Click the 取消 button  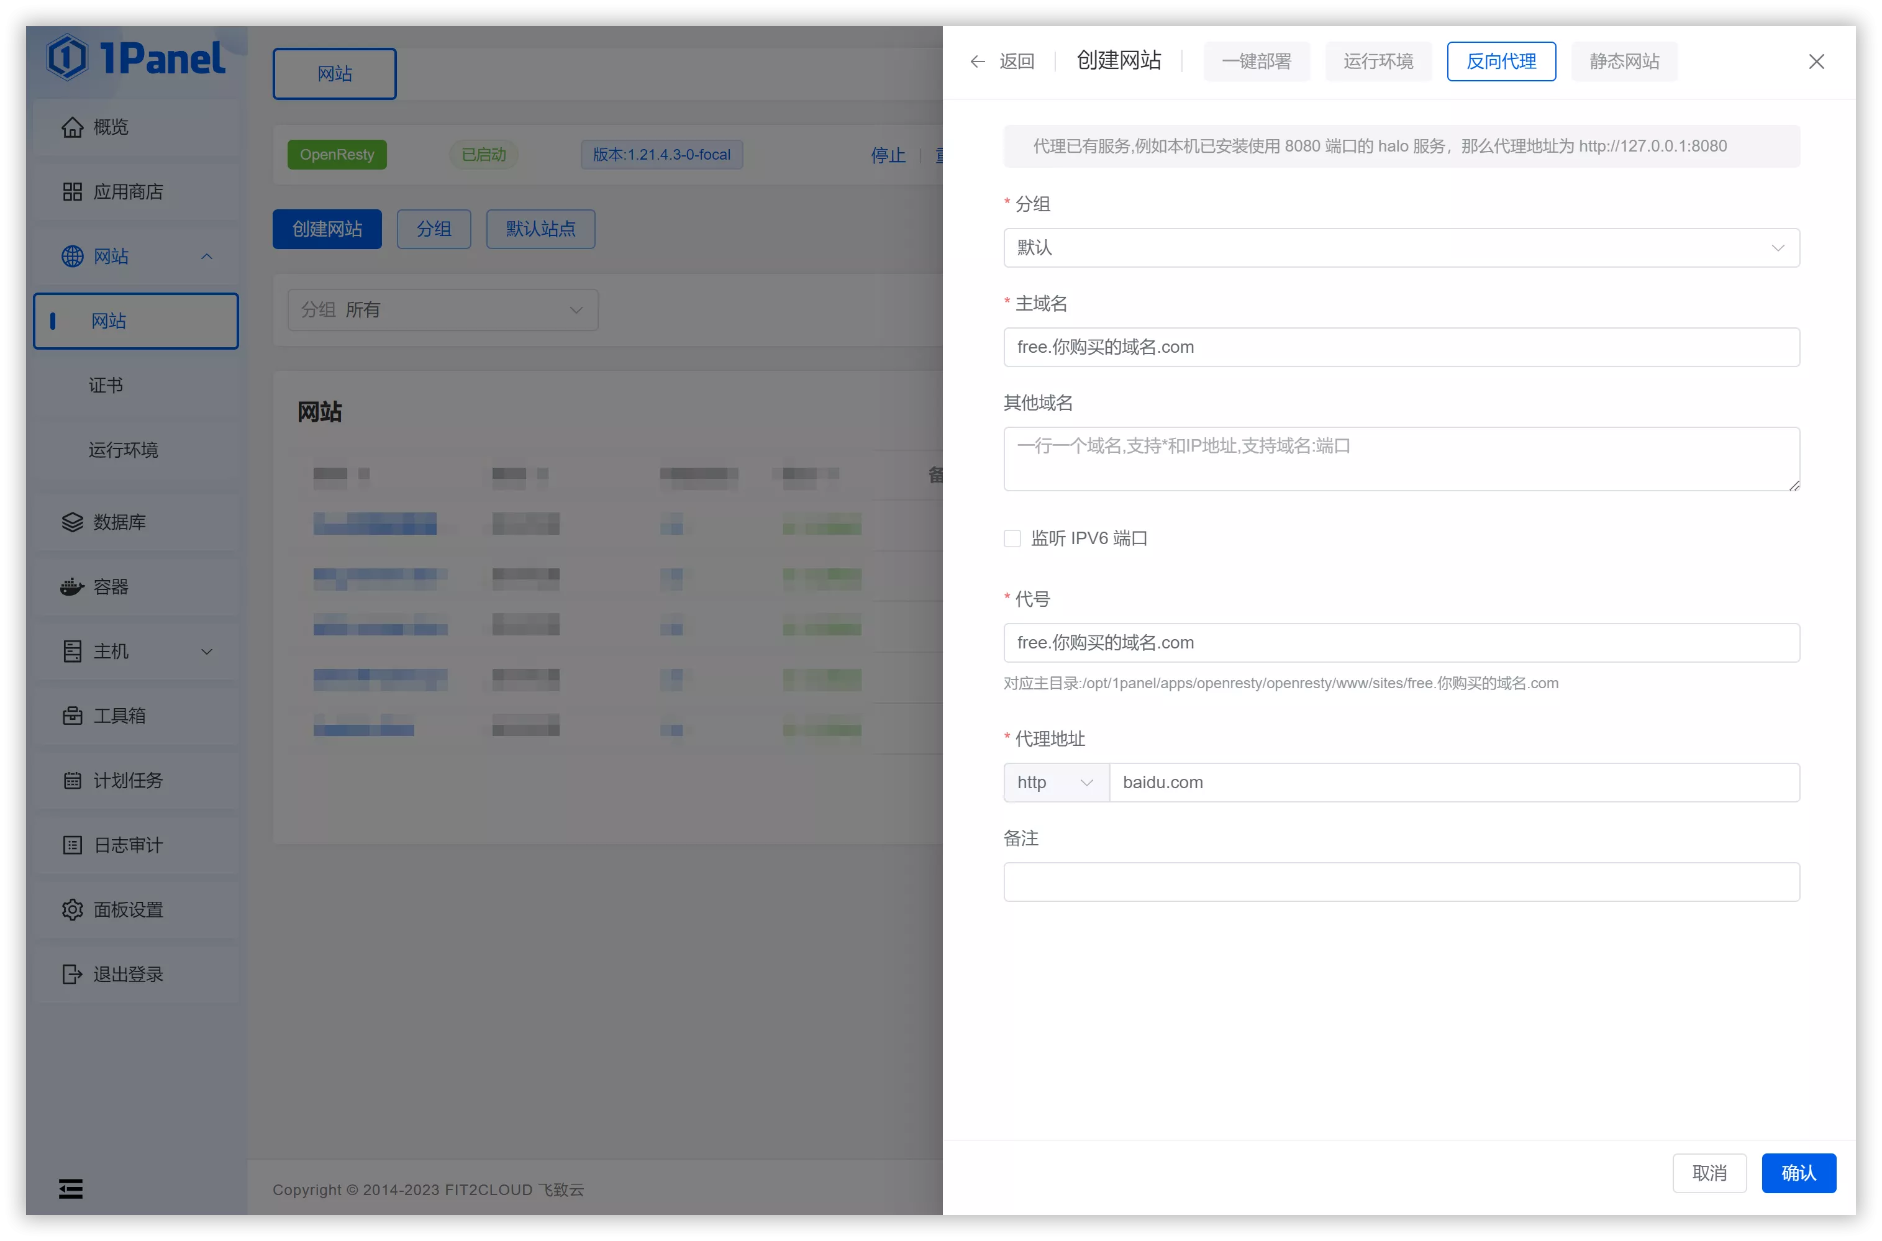1709,1172
